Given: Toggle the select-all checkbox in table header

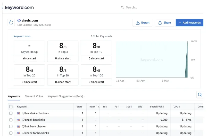Looking at the screenshot, I should point(11,107).
